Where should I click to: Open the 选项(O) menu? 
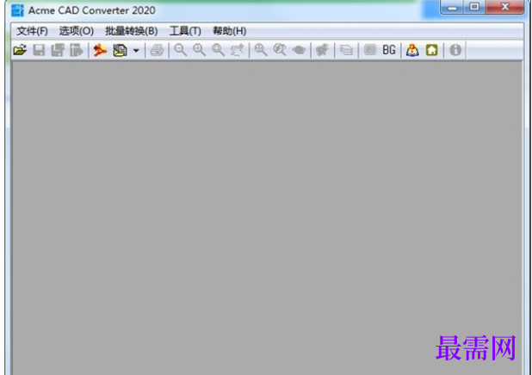[77, 31]
